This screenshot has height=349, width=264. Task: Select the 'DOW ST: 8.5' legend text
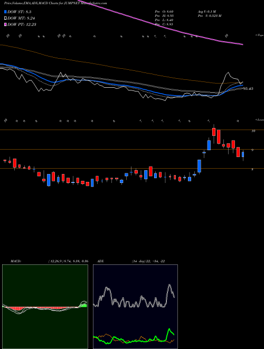click(20, 12)
